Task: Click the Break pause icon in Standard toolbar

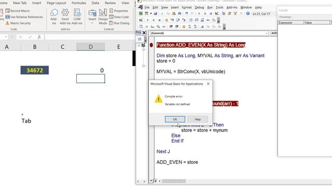Action: coord(205,13)
